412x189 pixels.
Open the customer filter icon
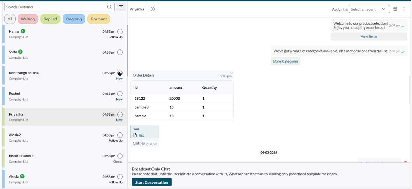click(x=121, y=7)
